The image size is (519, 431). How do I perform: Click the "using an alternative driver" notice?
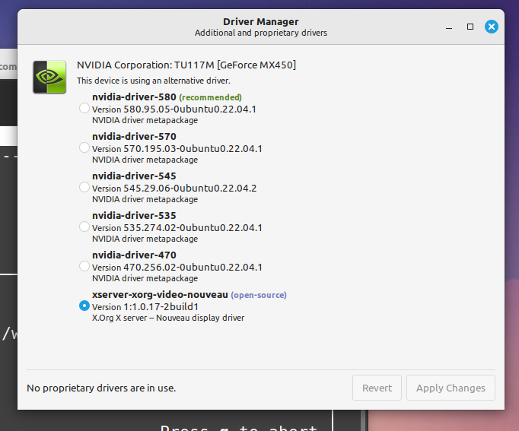(153, 80)
